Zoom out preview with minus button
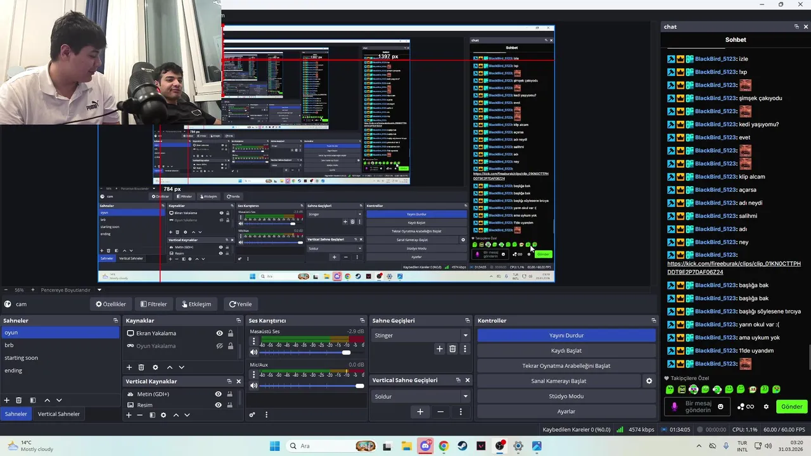 6,290
